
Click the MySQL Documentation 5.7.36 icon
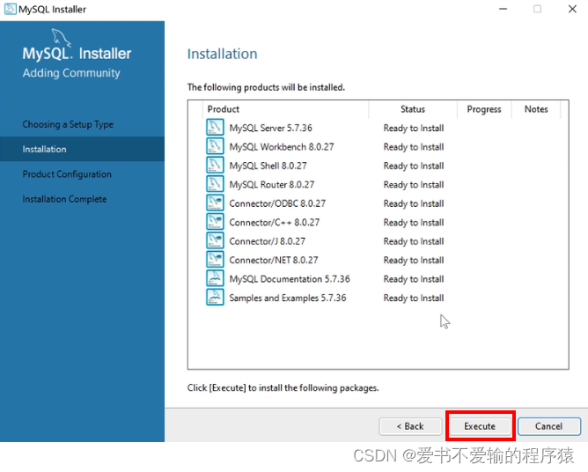pyautogui.click(x=215, y=278)
